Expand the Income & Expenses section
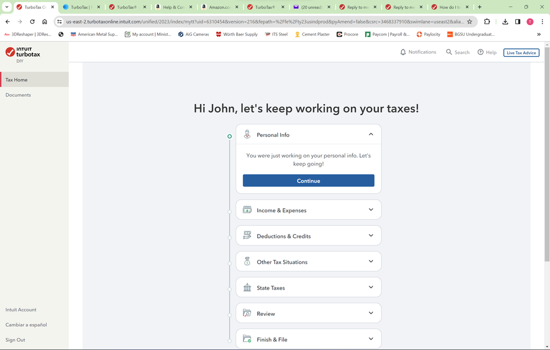Screen dimensions: 550x350 pyautogui.click(x=371, y=210)
